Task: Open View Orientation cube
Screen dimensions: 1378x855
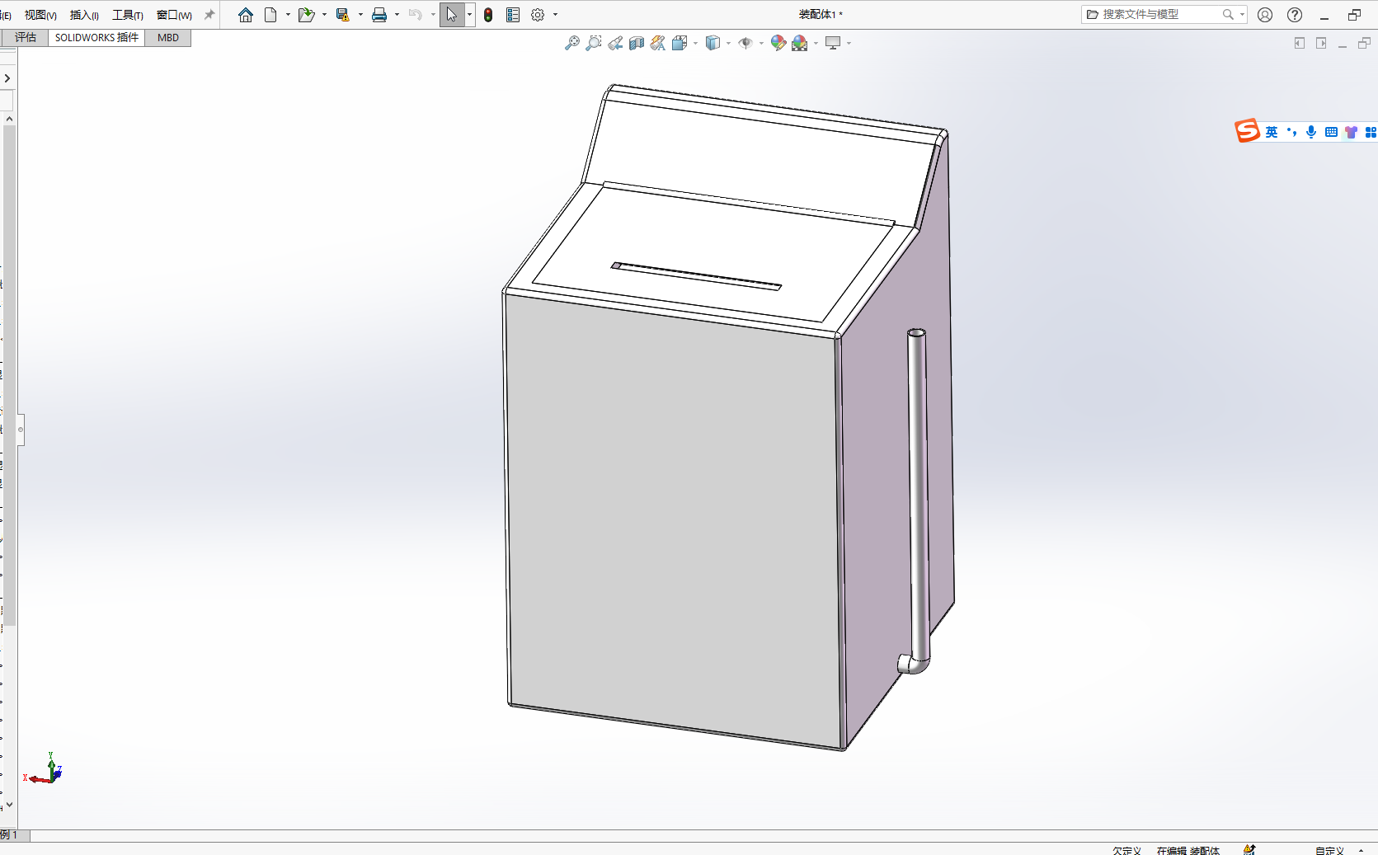Action: coord(680,43)
